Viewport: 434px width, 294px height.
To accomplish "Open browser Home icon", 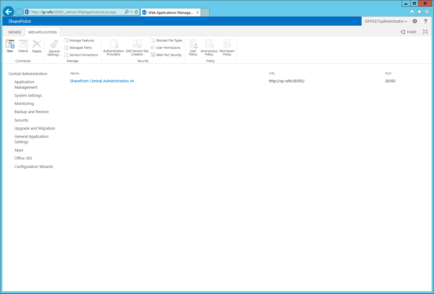I will click(x=412, y=12).
